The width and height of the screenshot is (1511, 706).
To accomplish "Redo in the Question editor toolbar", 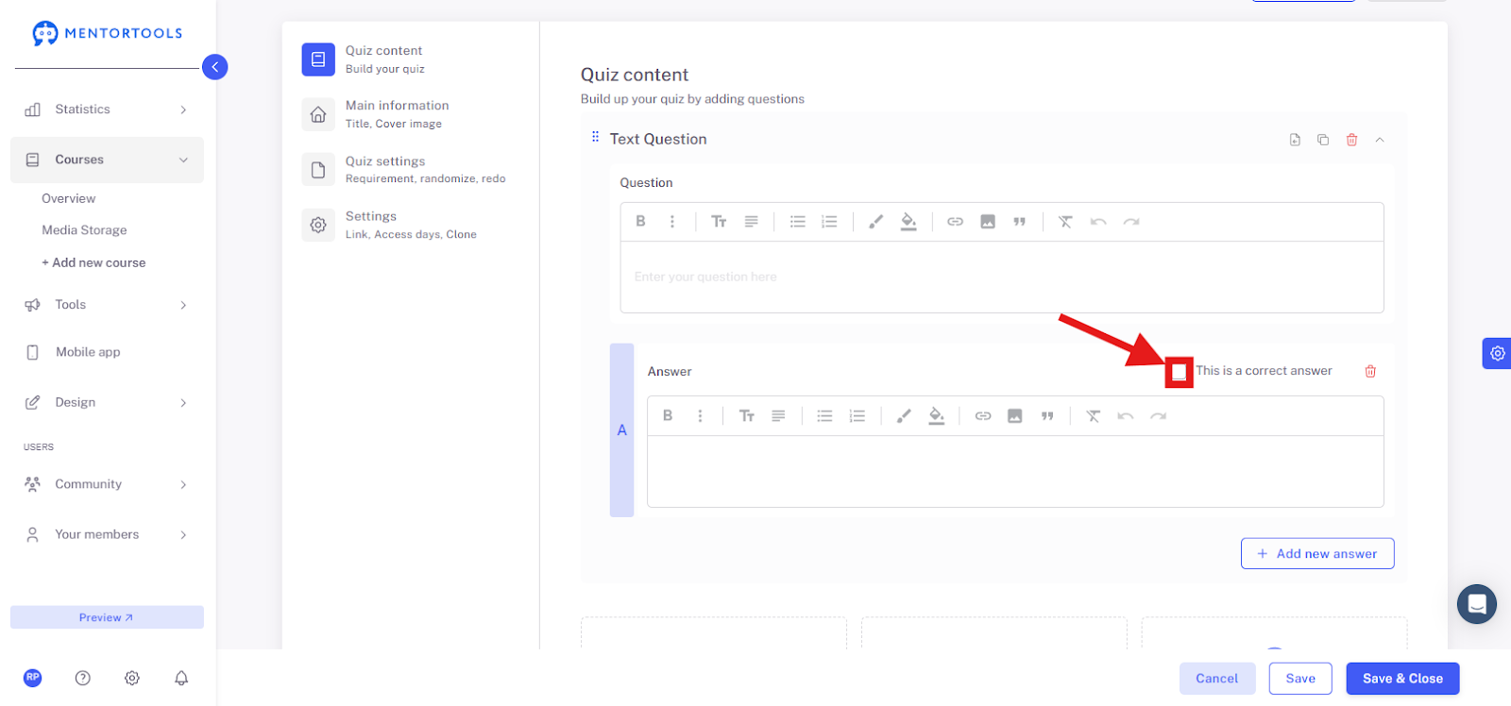I will click(x=1131, y=222).
